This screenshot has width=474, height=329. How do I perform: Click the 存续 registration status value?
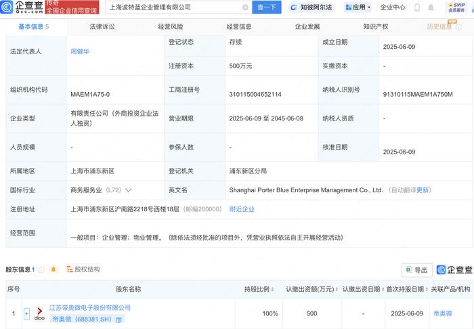click(x=236, y=42)
